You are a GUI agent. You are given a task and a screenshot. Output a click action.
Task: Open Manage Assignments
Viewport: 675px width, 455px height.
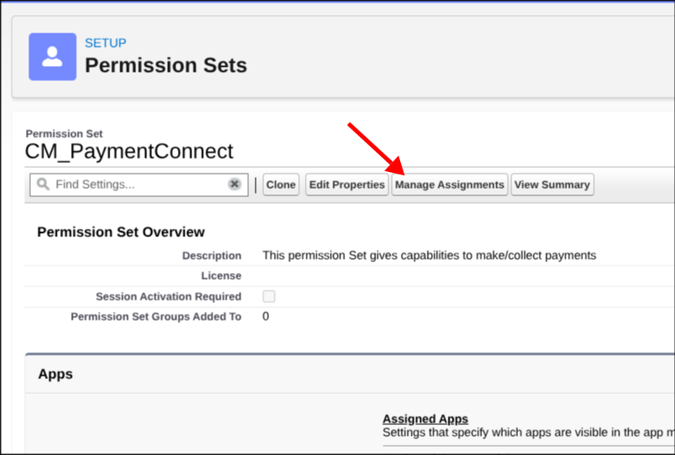(449, 185)
